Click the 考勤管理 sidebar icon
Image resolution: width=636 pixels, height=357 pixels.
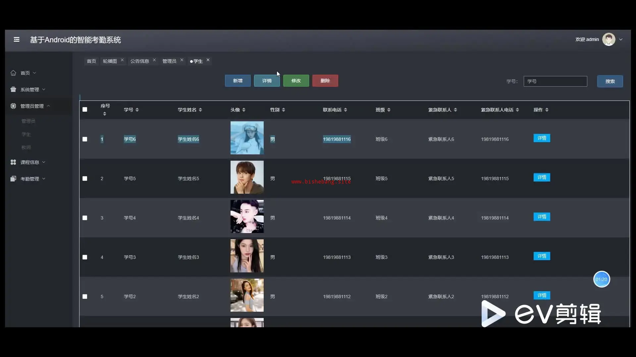13,178
